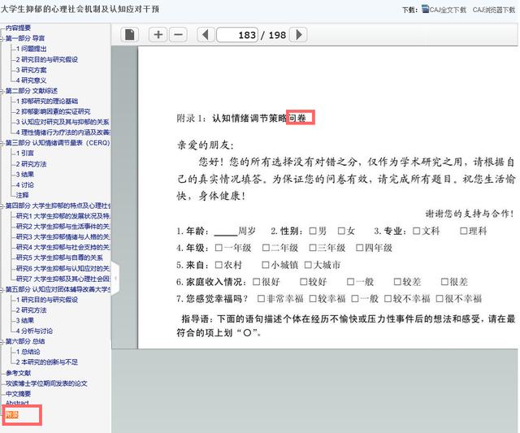
Task: Click the single-page view document icon
Action: [x=130, y=34]
